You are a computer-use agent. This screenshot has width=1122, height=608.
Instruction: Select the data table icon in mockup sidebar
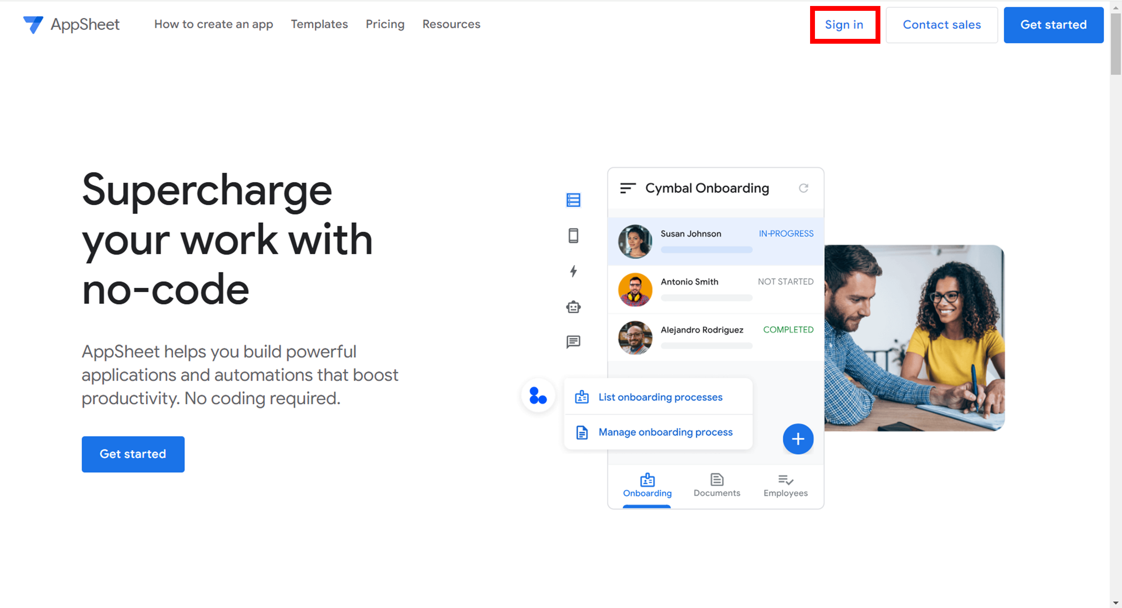coord(573,200)
